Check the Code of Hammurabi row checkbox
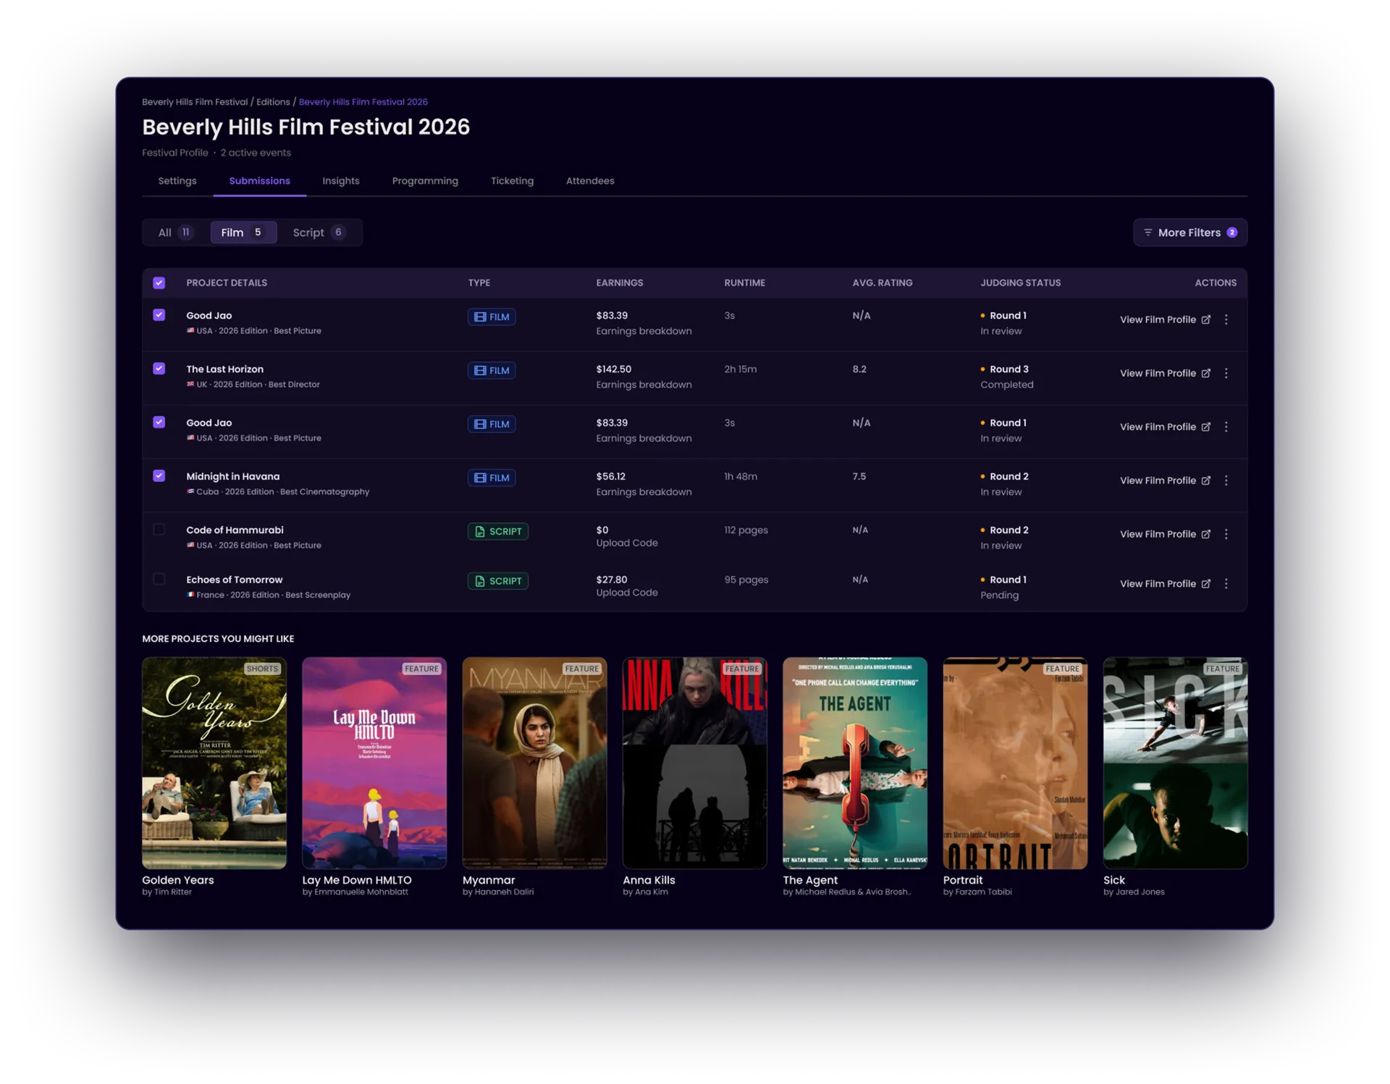Screen dimensions: 1390x1084 159,530
